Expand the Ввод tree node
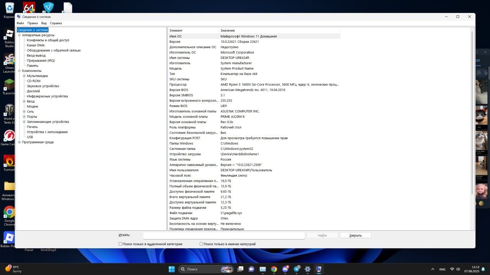The height and width of the screenshot is (275, 490). tap(24, 101)
